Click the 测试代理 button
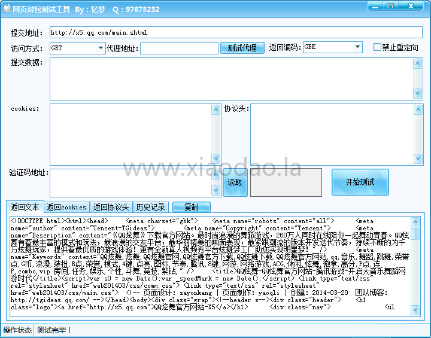Screen dimensions: 431x338 (x=242, y=48)
